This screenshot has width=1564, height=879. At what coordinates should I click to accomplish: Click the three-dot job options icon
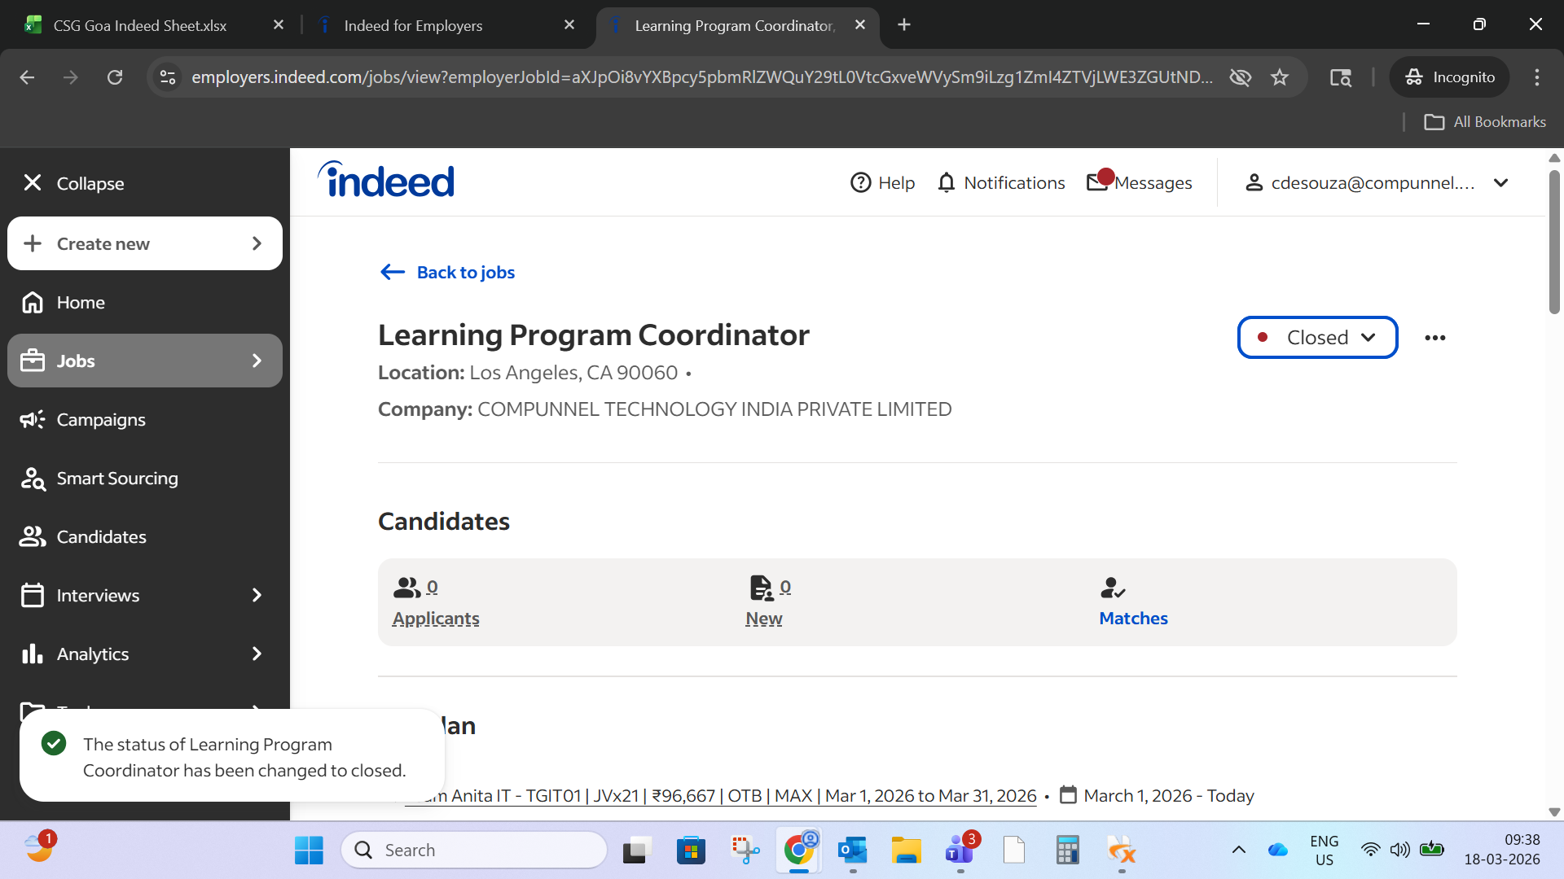[x=1434, y=338]
